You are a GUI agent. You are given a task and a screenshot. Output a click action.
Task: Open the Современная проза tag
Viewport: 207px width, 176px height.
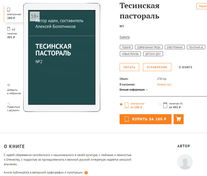tap(149, 47)
